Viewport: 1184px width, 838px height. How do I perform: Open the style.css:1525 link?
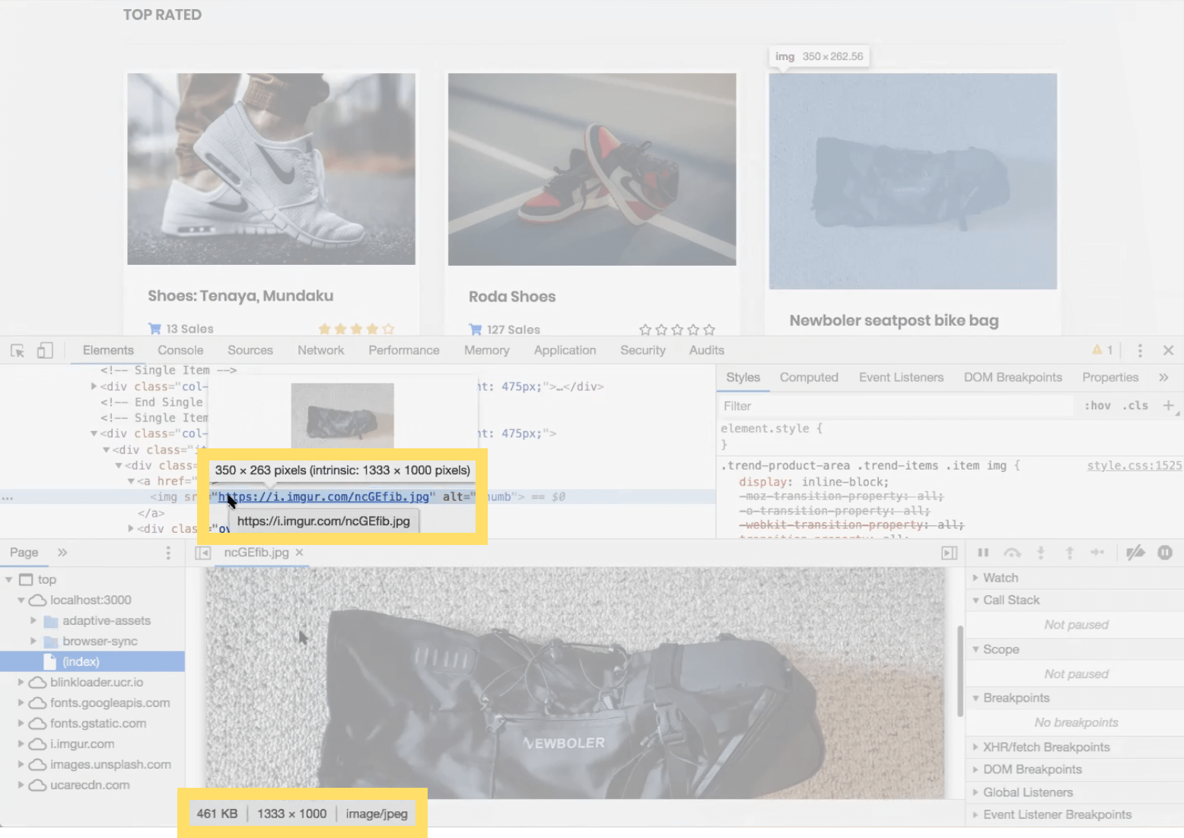(x=1134, y=465)
